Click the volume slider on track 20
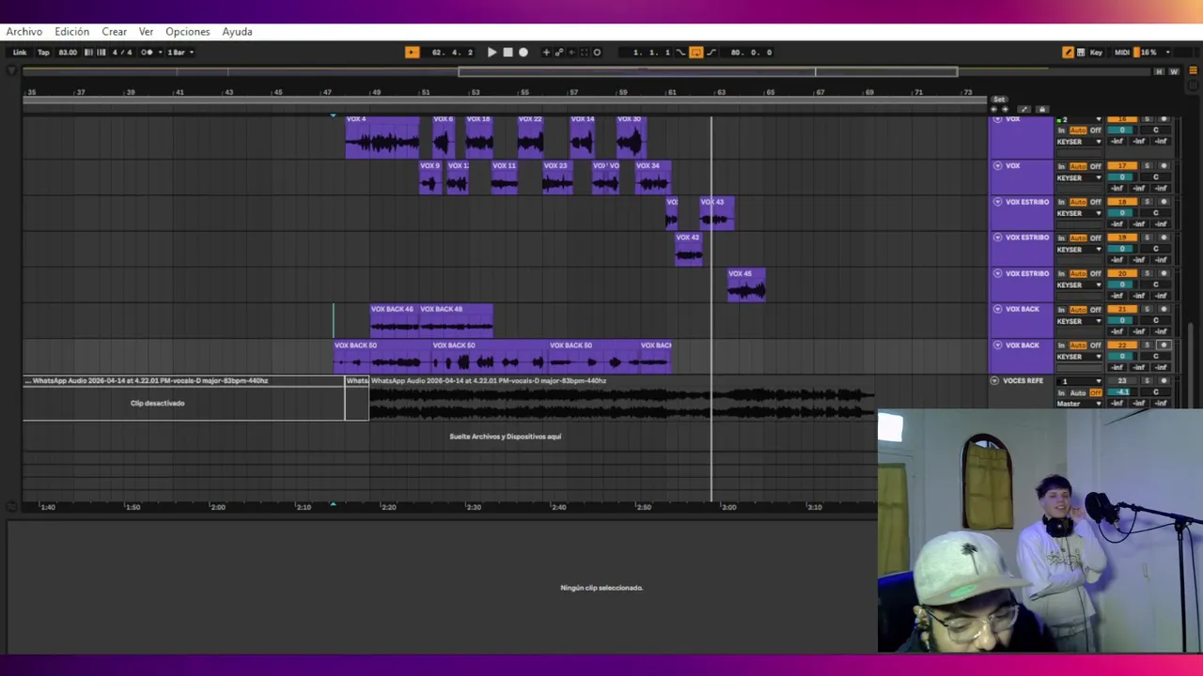This screenshot has height=676, width=1203. click(1122, 284)
